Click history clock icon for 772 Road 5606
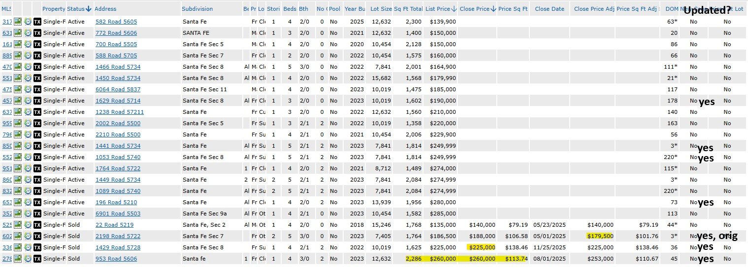The width and height of the screenshot is (748, 268). 28,33
